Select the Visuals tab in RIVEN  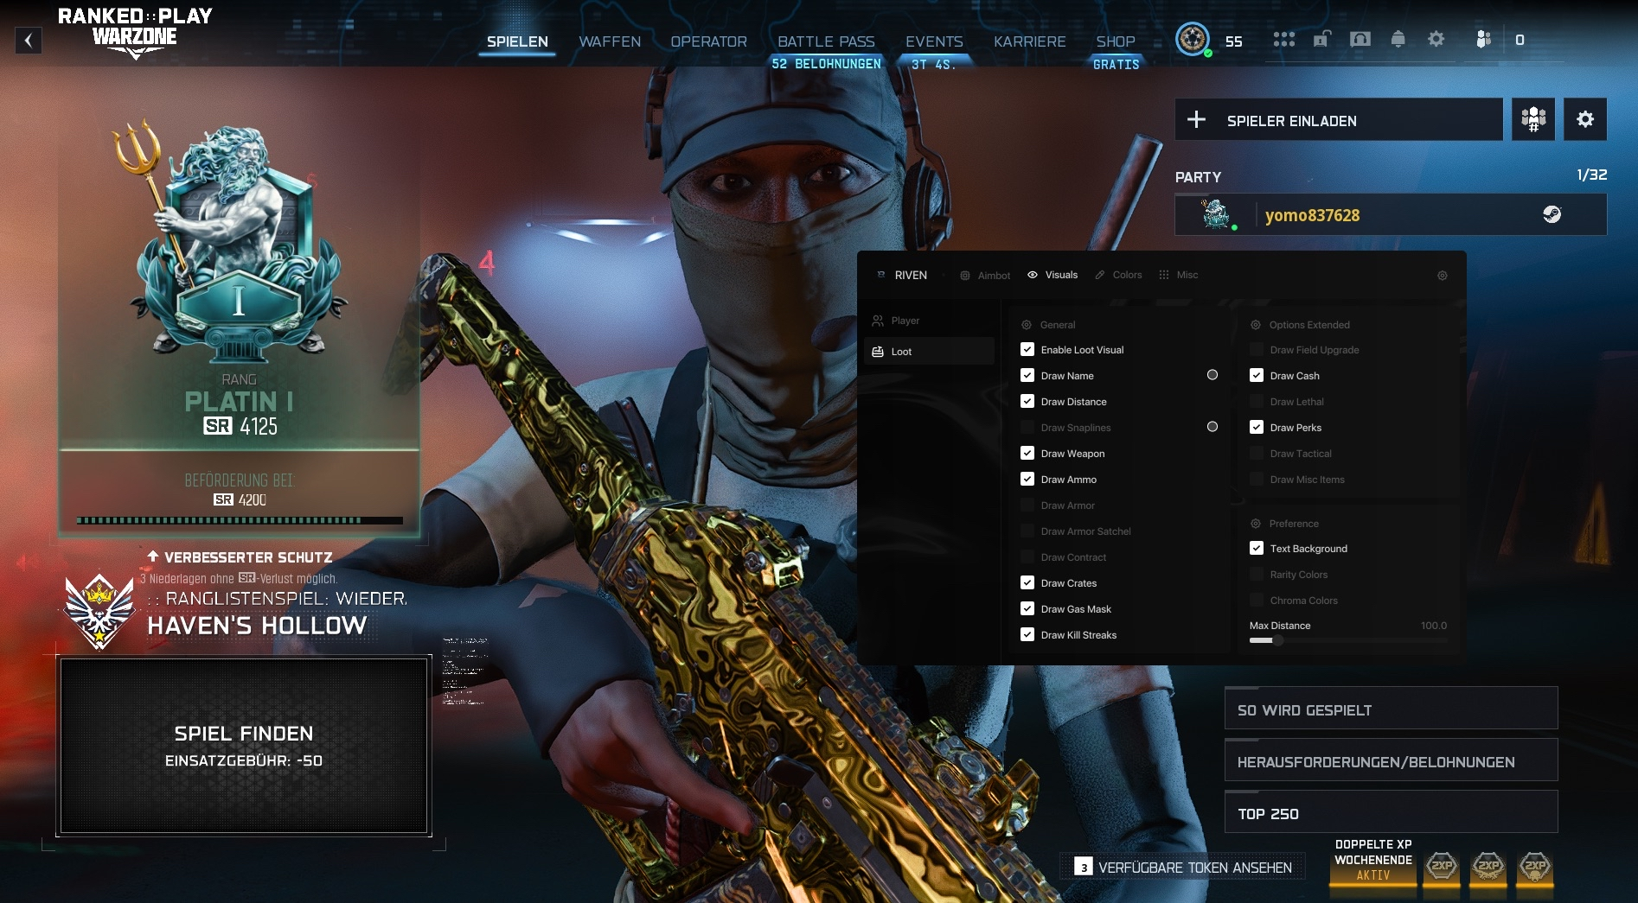click(x=1053, y=275)
